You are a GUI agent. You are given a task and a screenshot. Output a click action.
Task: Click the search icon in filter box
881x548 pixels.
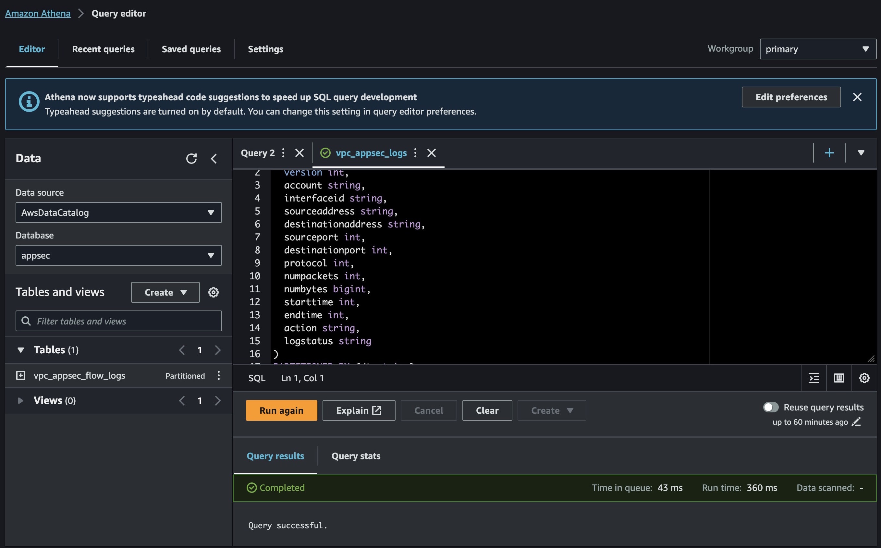[26, 321]
